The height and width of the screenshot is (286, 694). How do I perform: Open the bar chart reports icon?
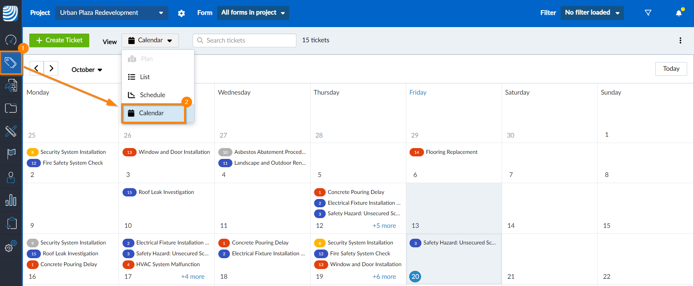(x=11, y=200)
